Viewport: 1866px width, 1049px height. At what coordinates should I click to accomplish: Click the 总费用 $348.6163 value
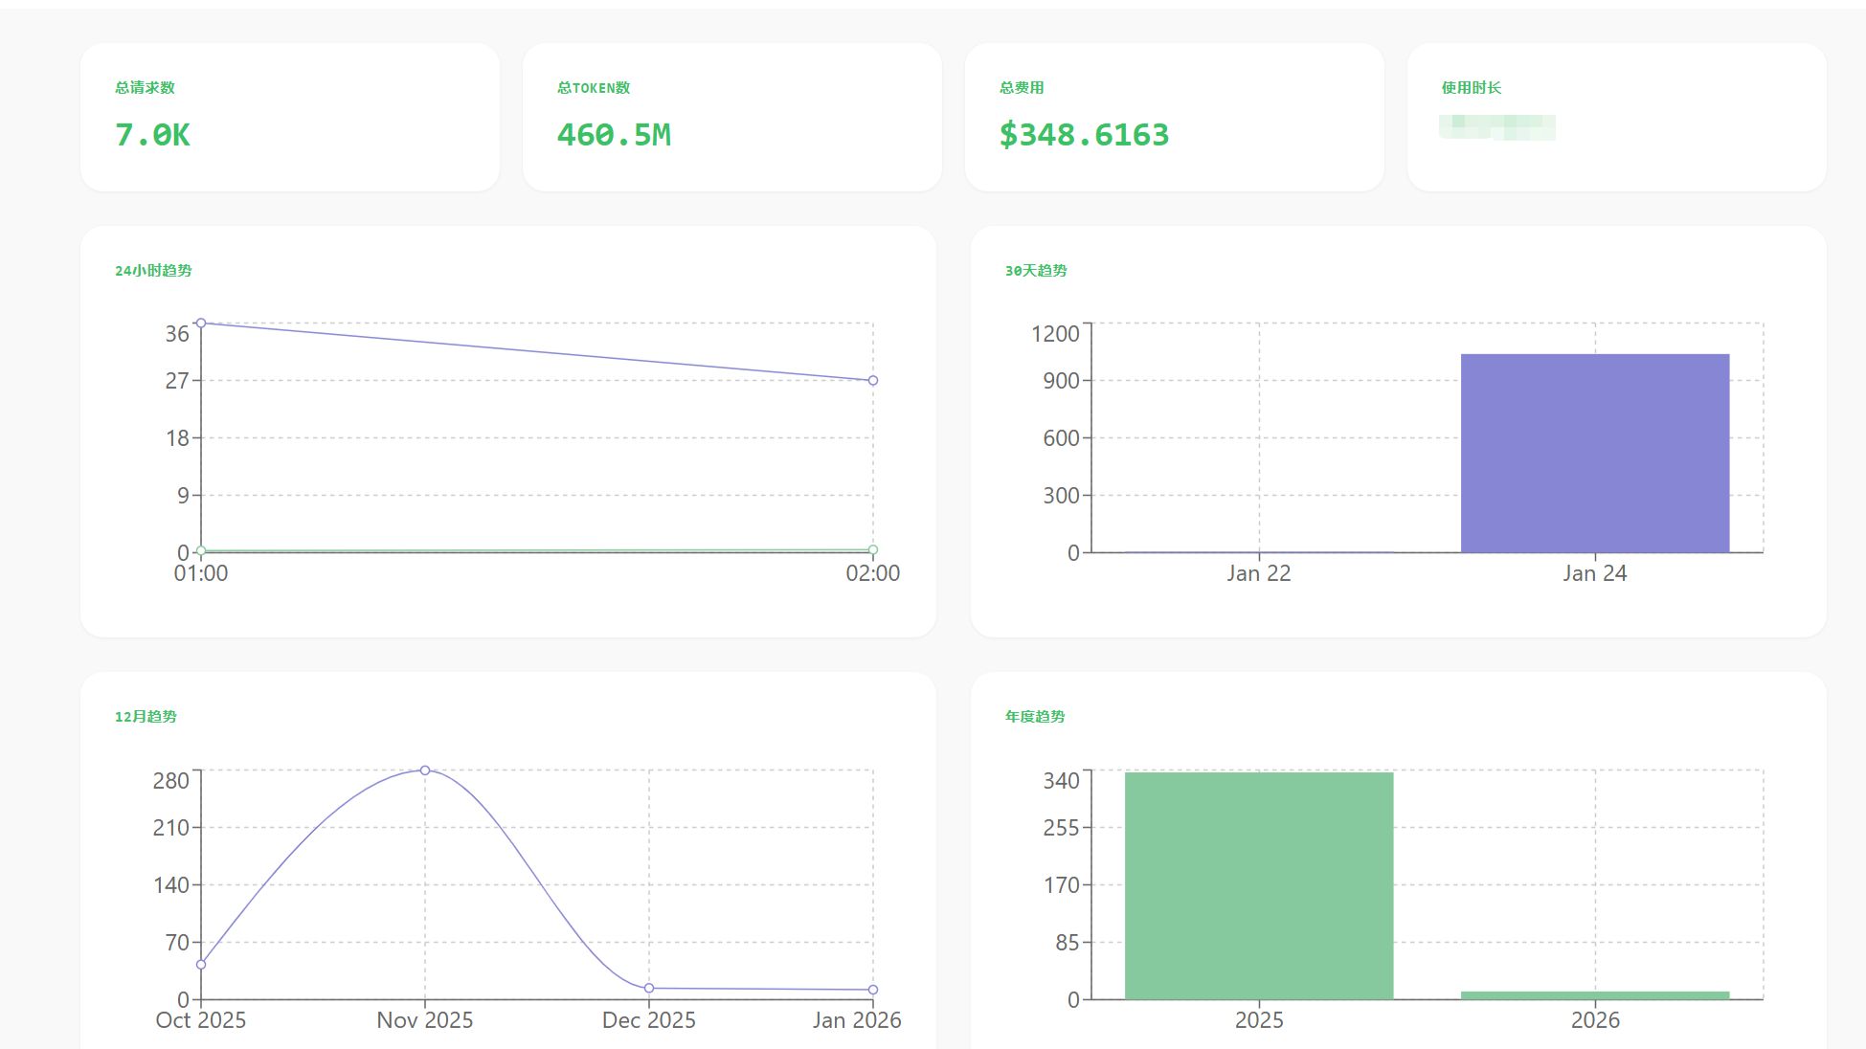pyautogui.click(x=1084, y=135)
